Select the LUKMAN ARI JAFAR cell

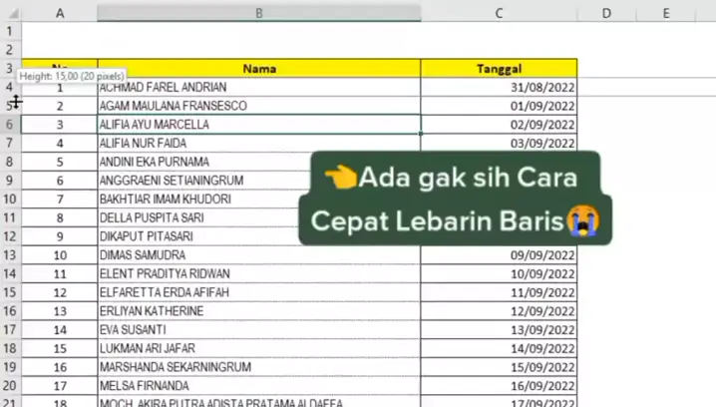click(x=258, y=348)
